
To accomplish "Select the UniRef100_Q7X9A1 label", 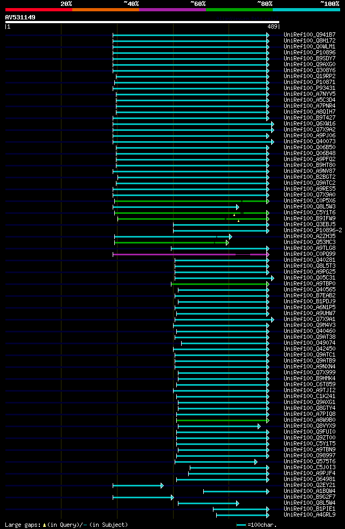I will point(309,319).
